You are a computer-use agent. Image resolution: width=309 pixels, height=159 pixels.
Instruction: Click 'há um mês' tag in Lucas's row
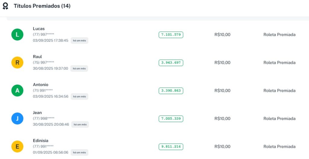(x=79, y=40)
